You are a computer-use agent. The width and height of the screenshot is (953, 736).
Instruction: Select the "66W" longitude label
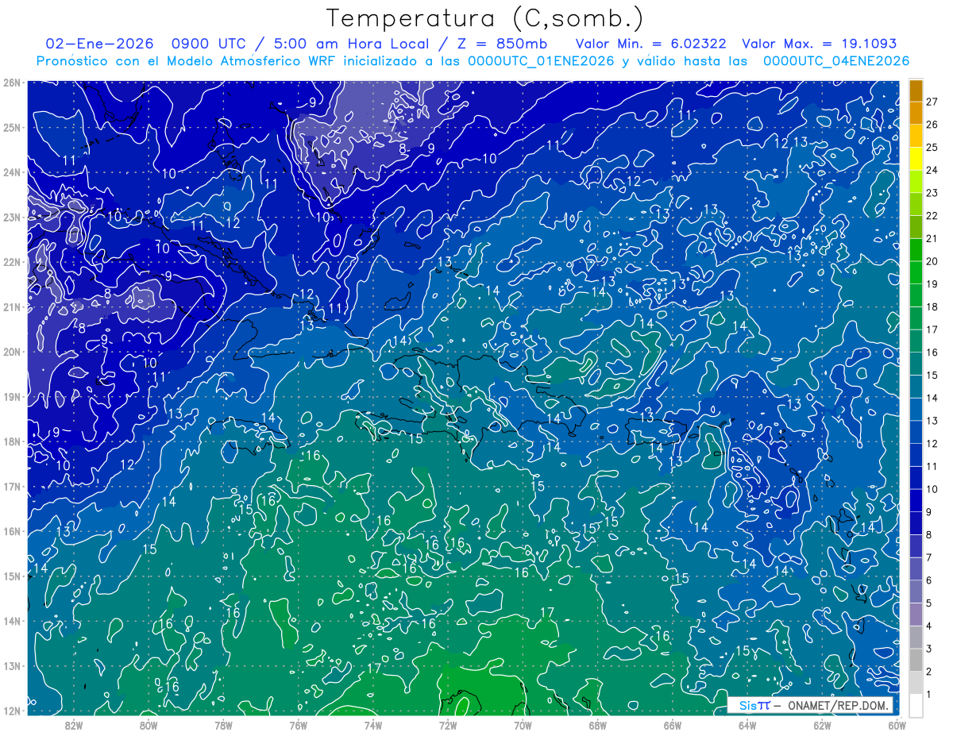click(x=672, y=725)
